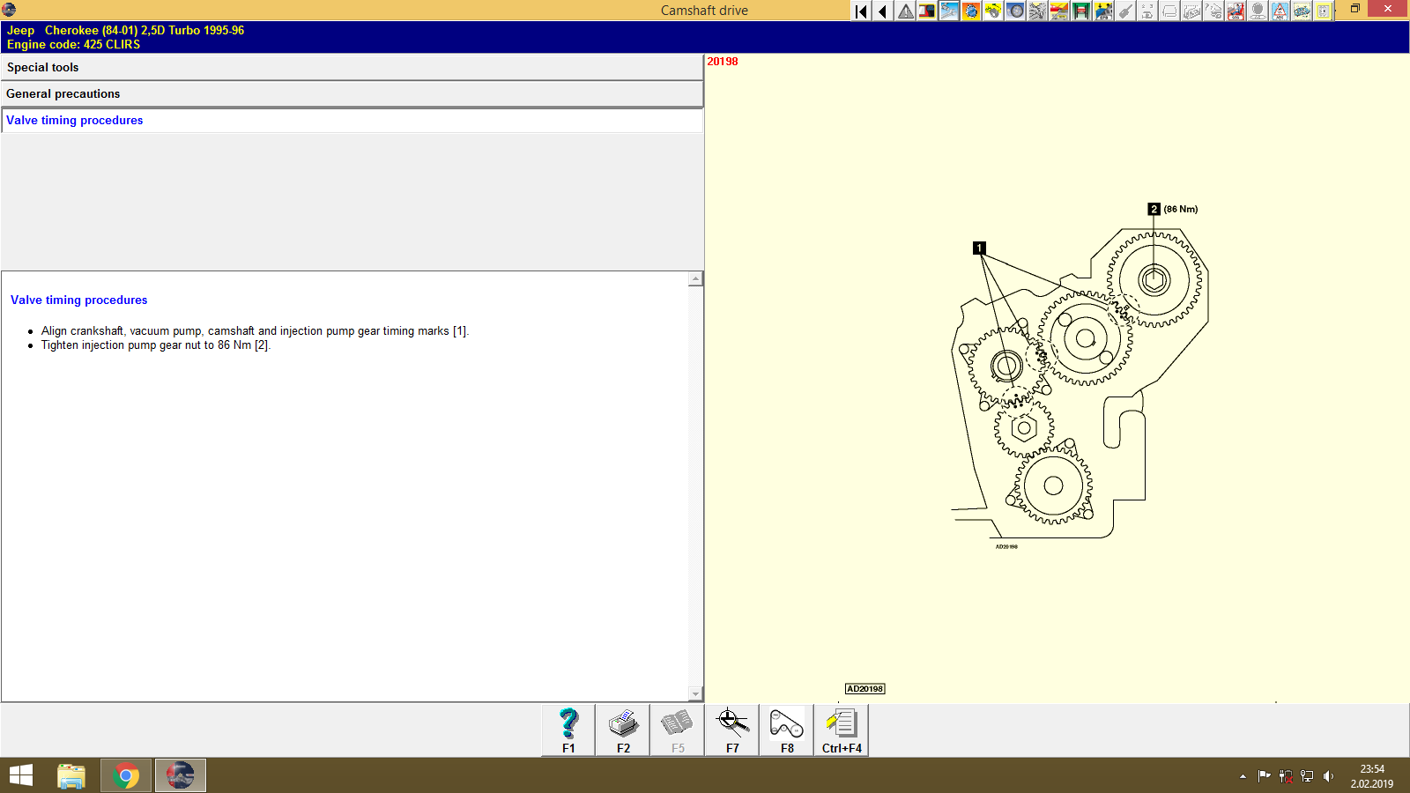
Task: Click the airbag SRS toolbar icon
Action: point(1236,11)
